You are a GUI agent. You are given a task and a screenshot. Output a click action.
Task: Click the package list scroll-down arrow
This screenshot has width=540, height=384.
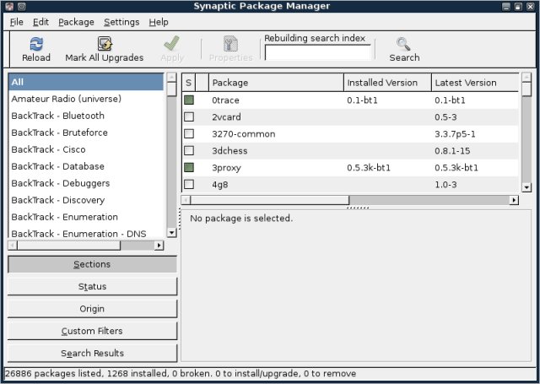tap(526, 187)
